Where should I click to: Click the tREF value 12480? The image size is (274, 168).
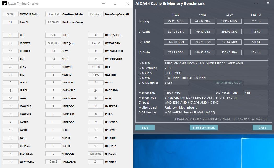pyautogui.click(x=96, y=67)
